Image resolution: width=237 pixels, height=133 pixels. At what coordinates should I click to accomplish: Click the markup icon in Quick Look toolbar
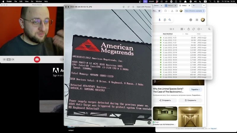click(x=124, y=7)
